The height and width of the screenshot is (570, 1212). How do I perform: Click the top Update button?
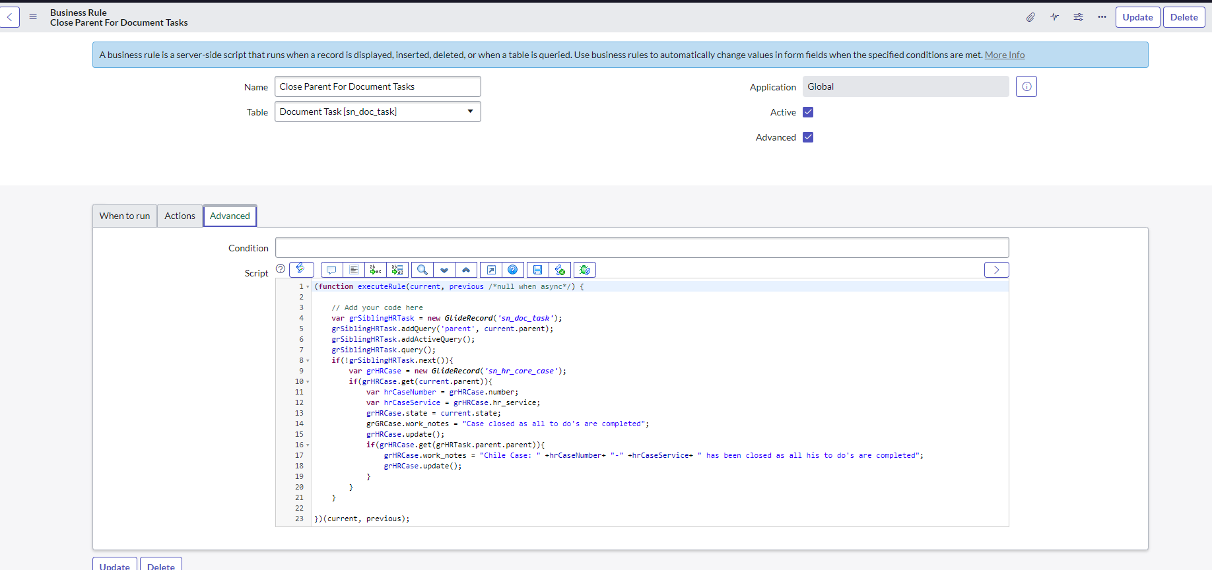1137,17
